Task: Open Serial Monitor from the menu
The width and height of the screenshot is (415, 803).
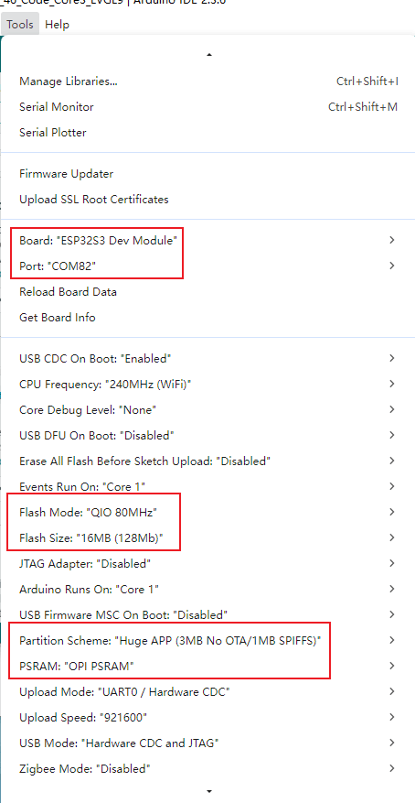Action: (x=208, y=106)
